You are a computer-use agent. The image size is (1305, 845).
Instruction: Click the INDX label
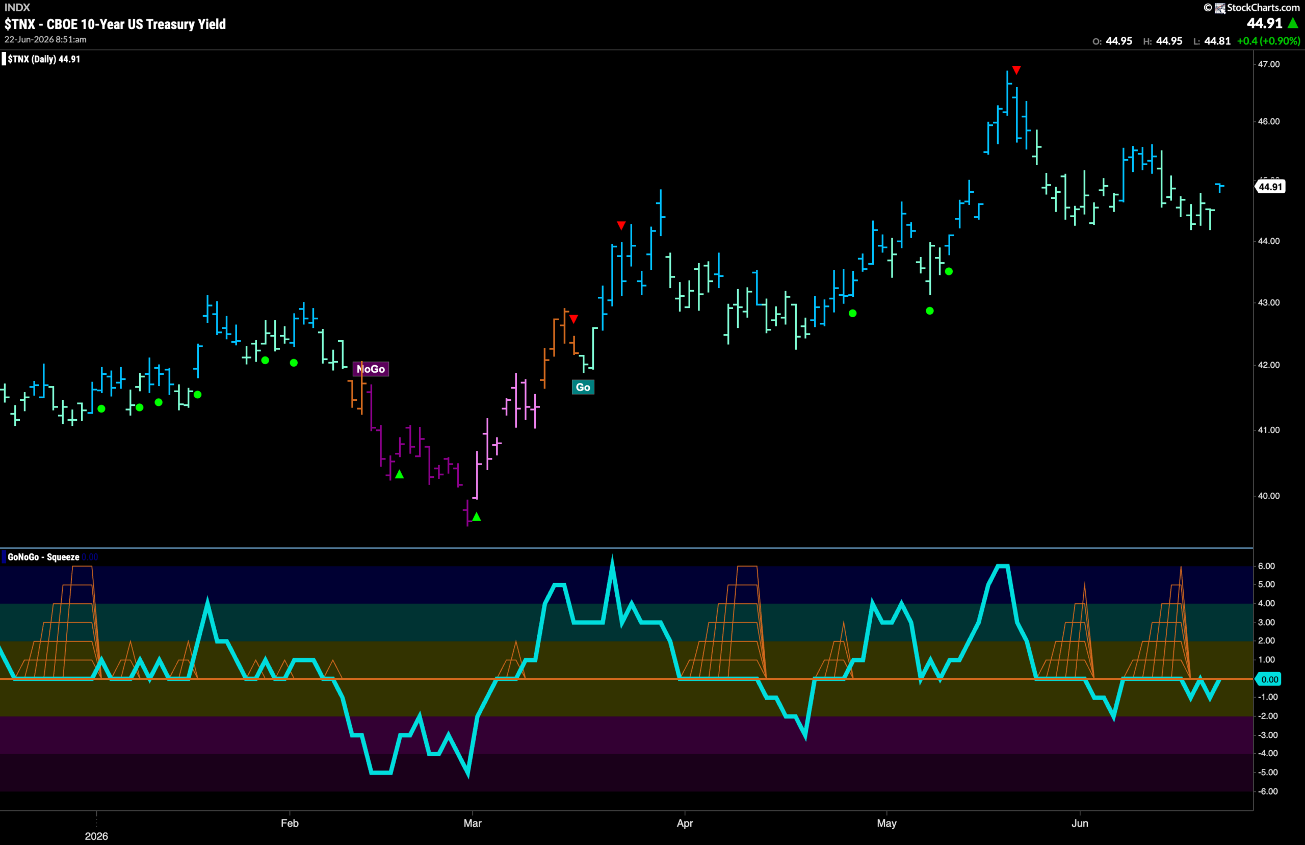point(17,8)
